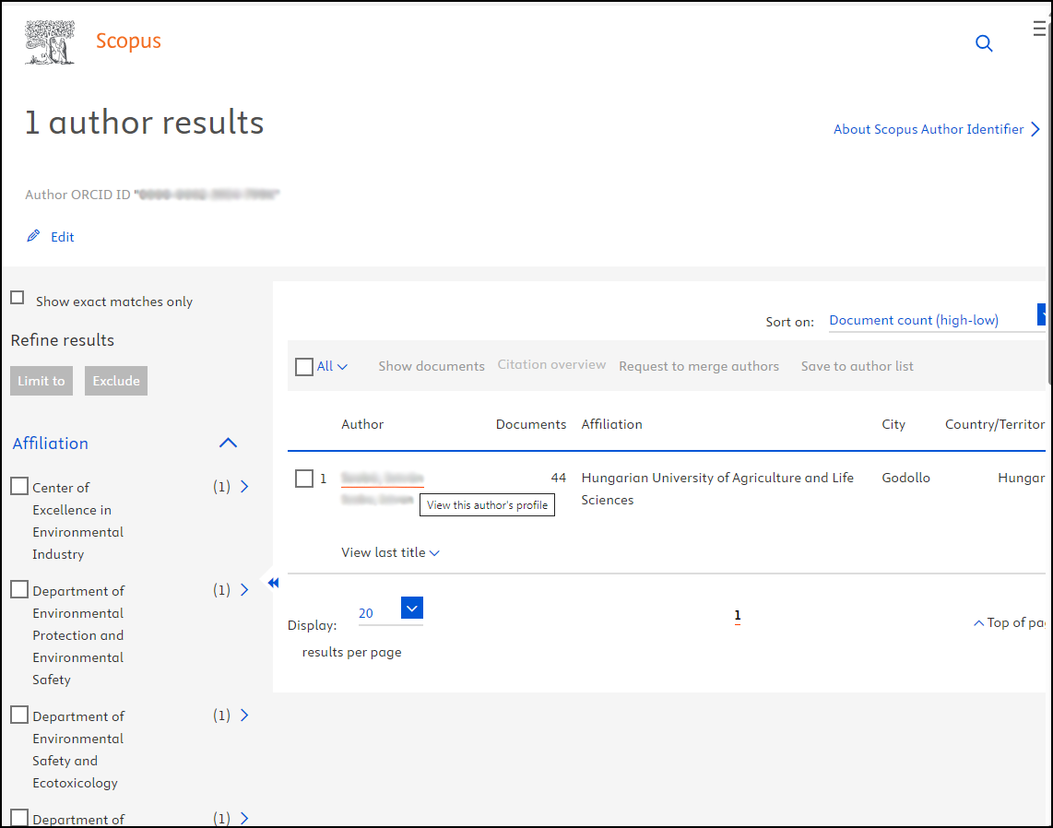Screen dimensions: 1053x828
Task: Click the Exclude button
Action: point(116,381)
